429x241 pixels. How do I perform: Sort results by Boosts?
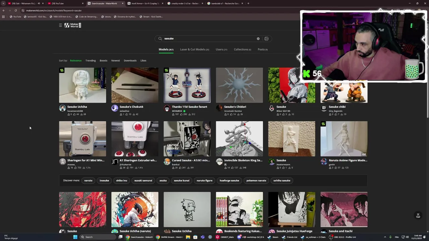coord(104,61)
